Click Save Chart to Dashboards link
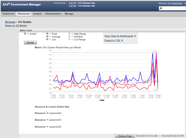The width and height of the screenshot is (186, 138). (119, 36)
